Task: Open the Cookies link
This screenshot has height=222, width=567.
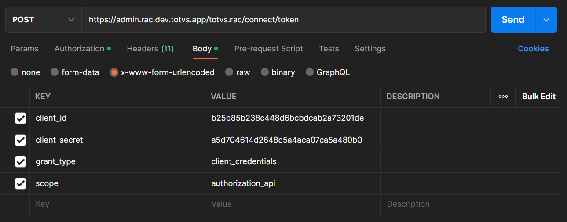Action: click(x=533, y=49)
